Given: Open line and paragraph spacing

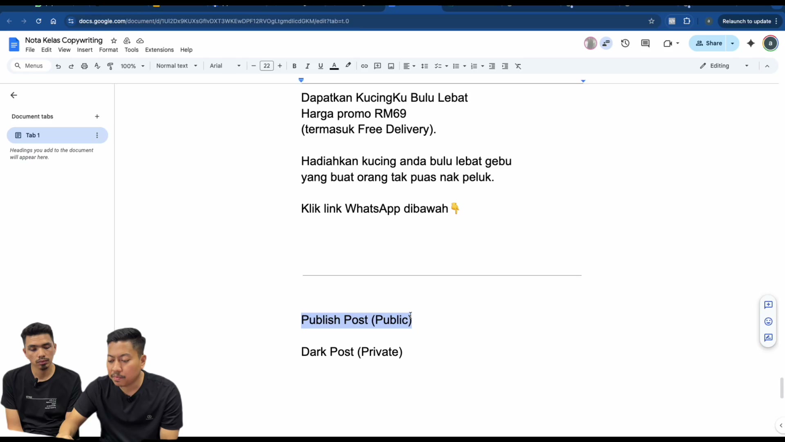Looking at the screenshot, I should pyautogui.click(x=424, y=66).
